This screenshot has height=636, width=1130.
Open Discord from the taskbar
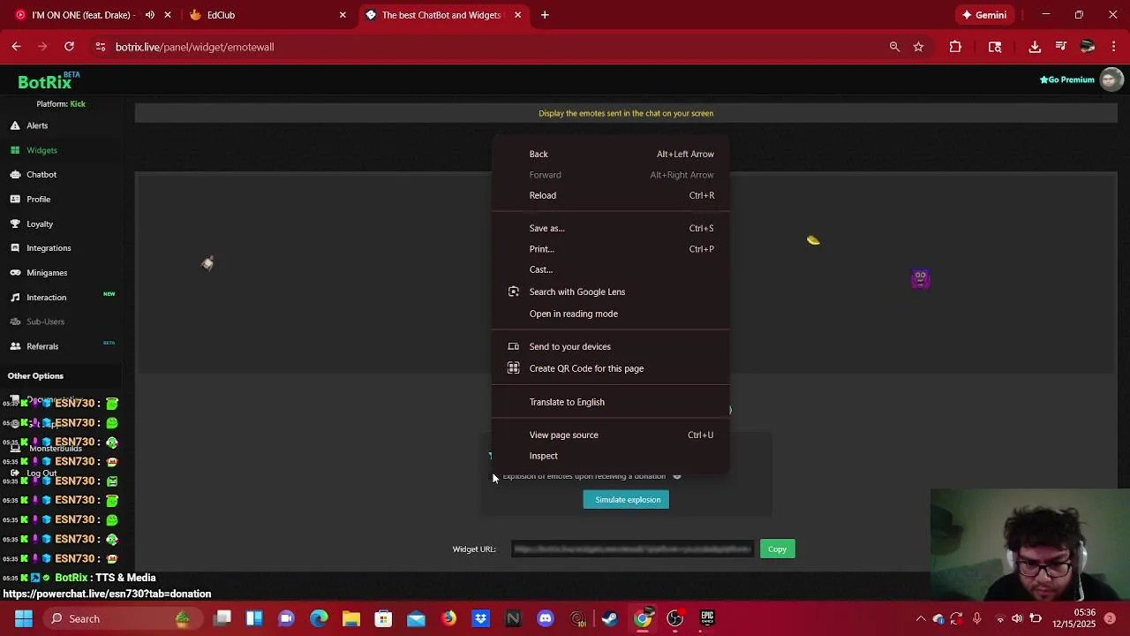click(546, 618)
